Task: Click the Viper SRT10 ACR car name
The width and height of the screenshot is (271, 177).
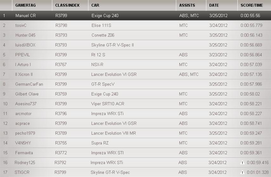Action: click(x=108, y=104)
